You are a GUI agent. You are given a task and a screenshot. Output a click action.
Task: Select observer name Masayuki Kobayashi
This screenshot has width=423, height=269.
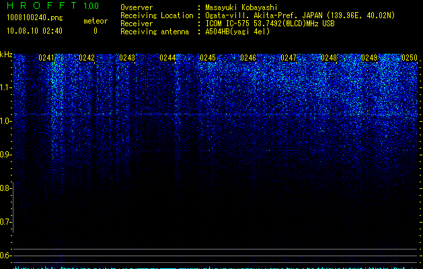(x=241, y=7)
